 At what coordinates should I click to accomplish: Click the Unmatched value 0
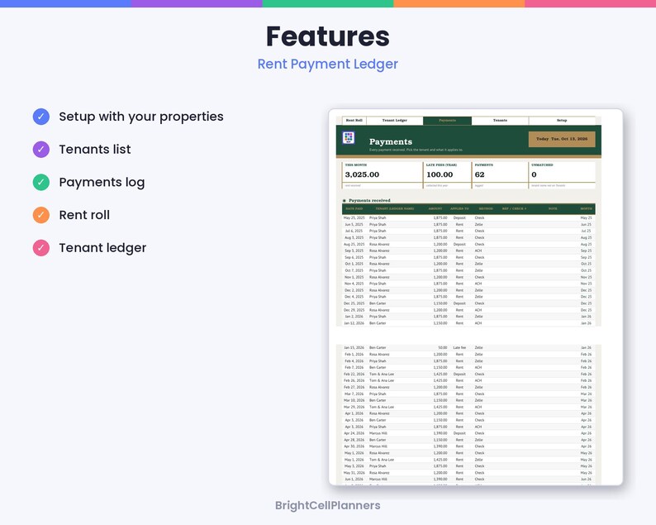coord(534,174)
